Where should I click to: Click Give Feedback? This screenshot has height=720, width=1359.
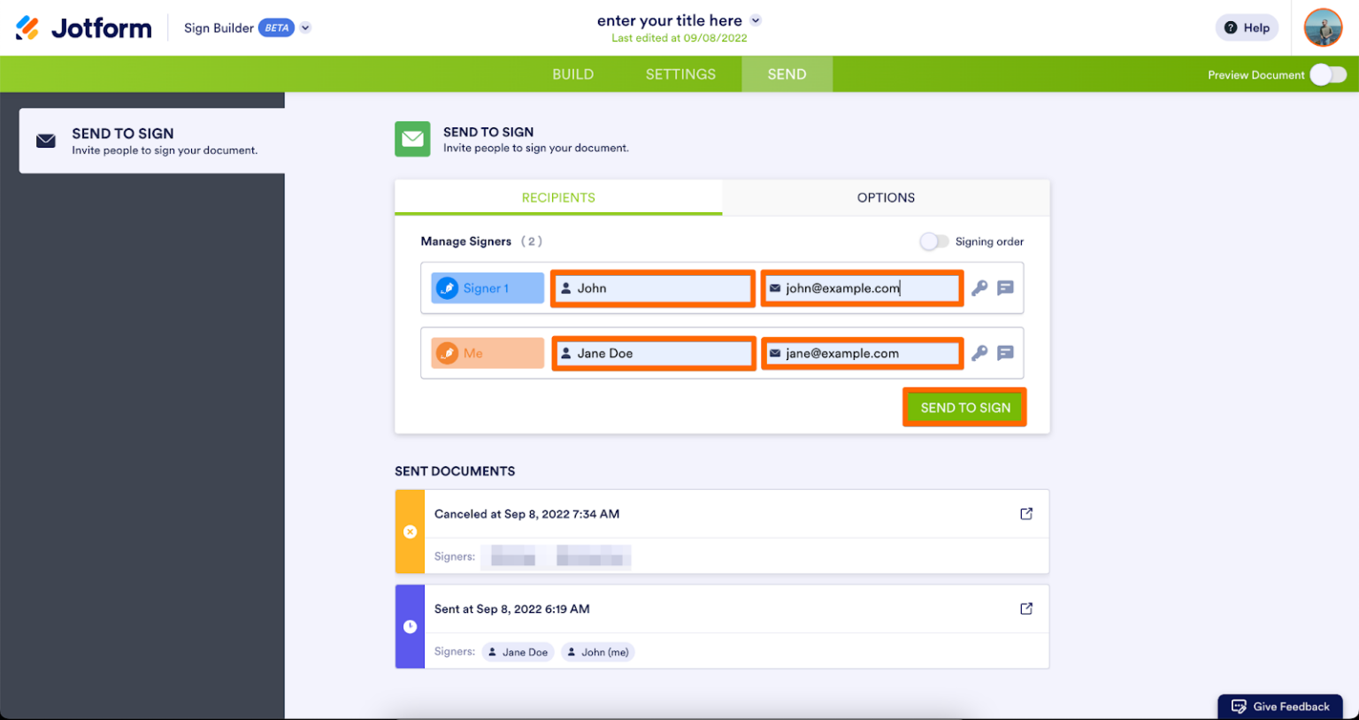[1280, 706]
